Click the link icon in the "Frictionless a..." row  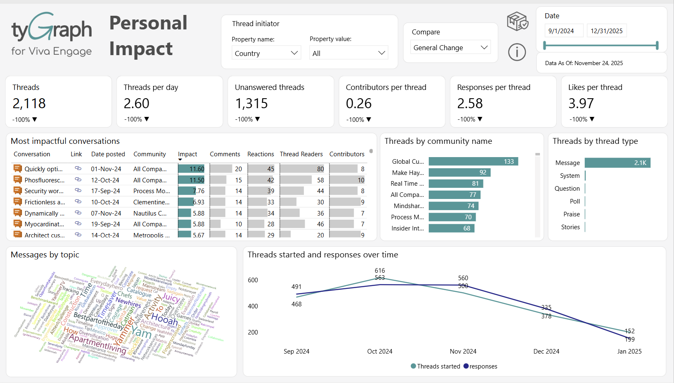78,202
